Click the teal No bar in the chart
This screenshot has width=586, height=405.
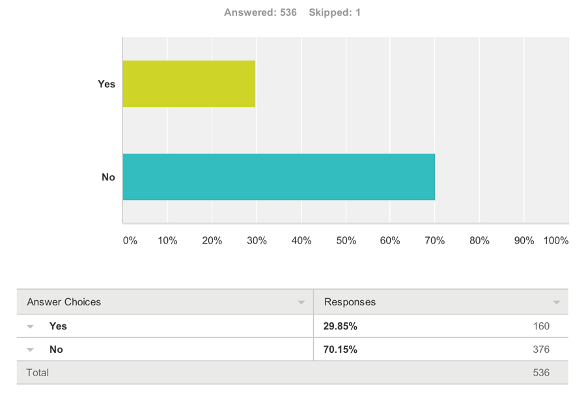pyautogui.click(x=279, y=177)
